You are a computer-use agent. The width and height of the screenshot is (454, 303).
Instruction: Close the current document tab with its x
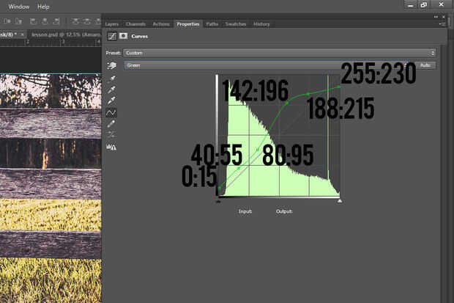tap(22, 34)
